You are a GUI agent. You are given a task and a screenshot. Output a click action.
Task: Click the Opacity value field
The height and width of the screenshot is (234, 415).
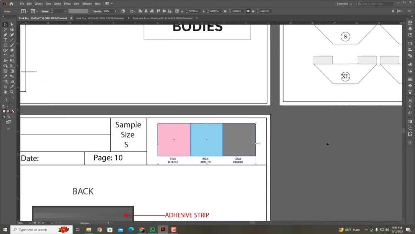click(x=108, y=11)
